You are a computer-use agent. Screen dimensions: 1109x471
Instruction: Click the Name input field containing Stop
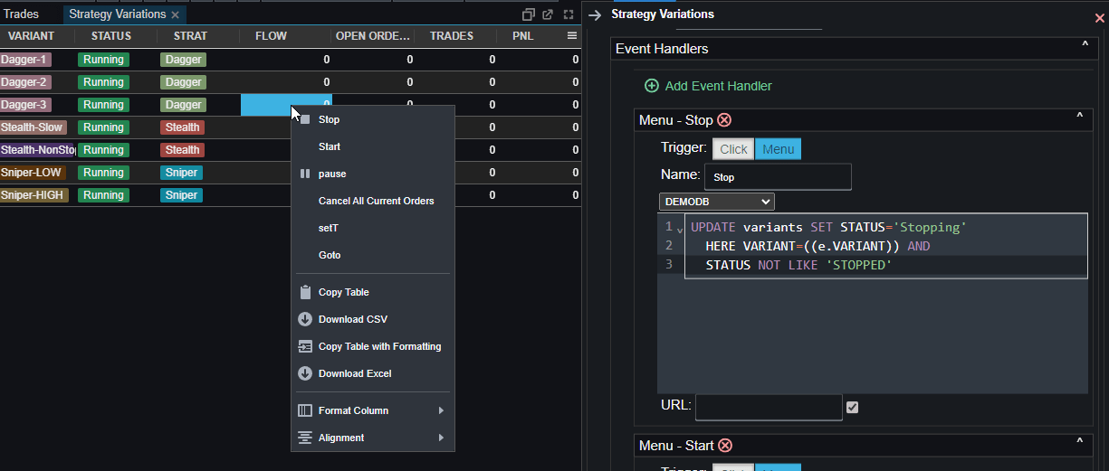click(778, 177)
